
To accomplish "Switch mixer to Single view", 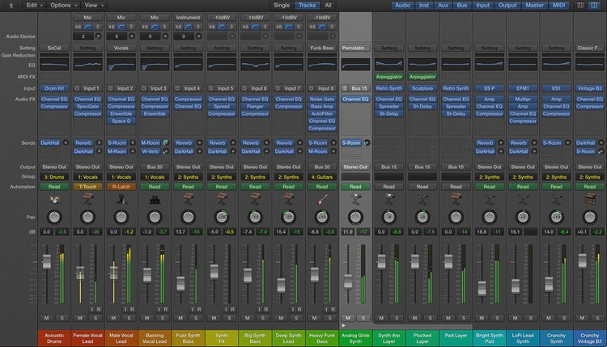I will (281, 5).
